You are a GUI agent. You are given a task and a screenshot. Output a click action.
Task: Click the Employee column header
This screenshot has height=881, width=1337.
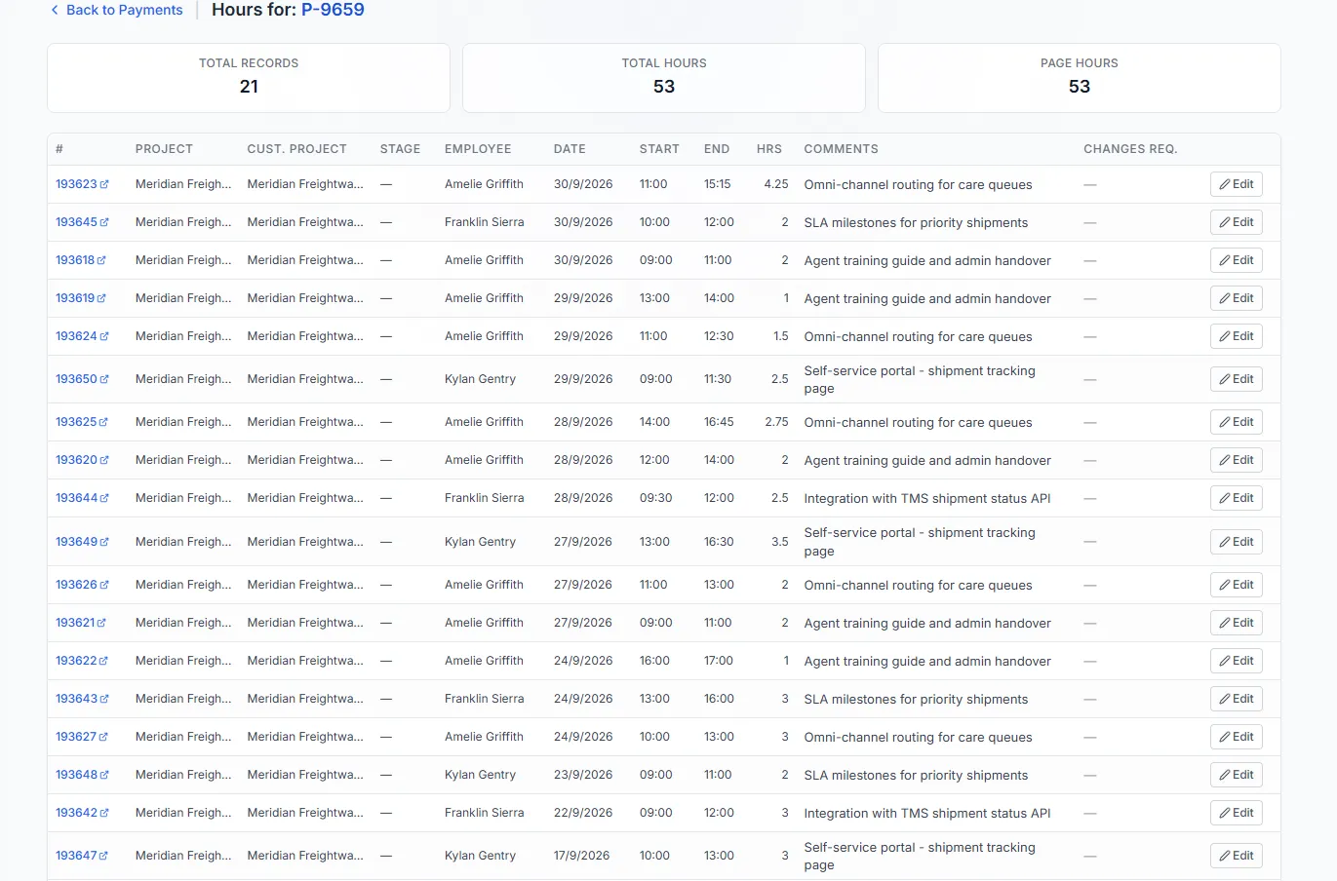[x=478, y=149]
